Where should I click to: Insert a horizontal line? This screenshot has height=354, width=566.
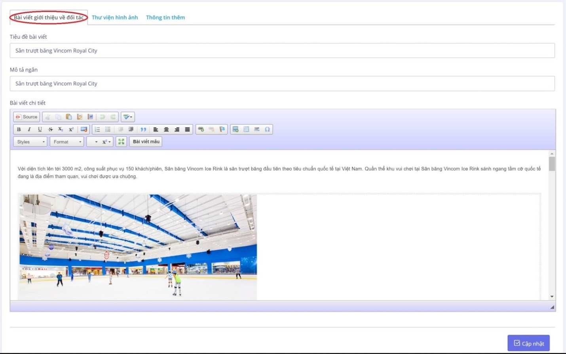coord(257,130)
